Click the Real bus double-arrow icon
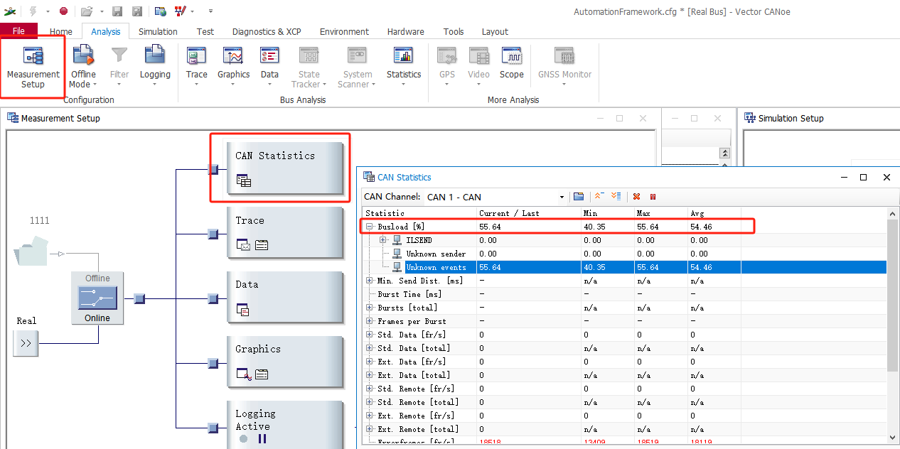The image size is (900, 449). coord(26,344)
